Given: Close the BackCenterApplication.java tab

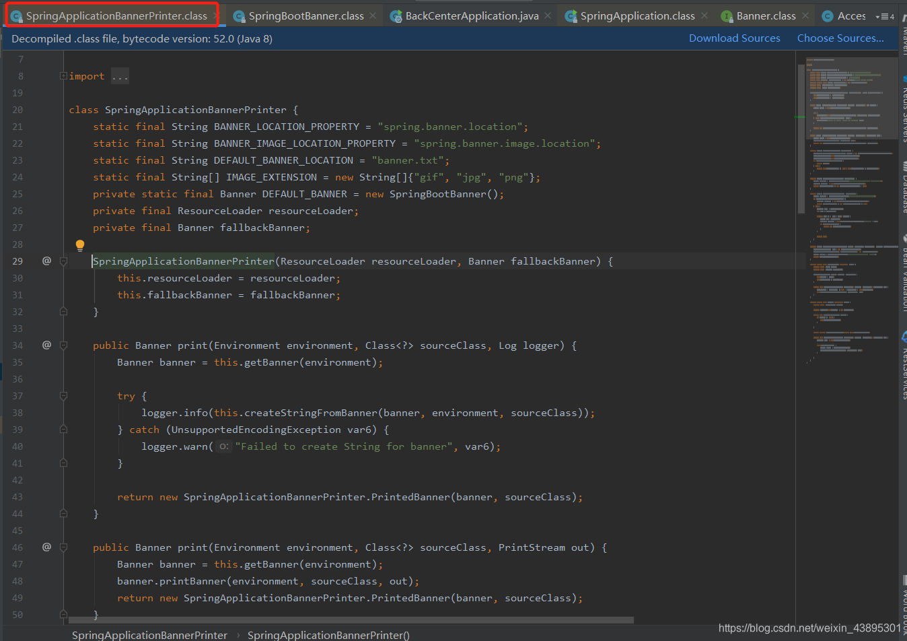Looking at the screenshot, I should 548,15.
